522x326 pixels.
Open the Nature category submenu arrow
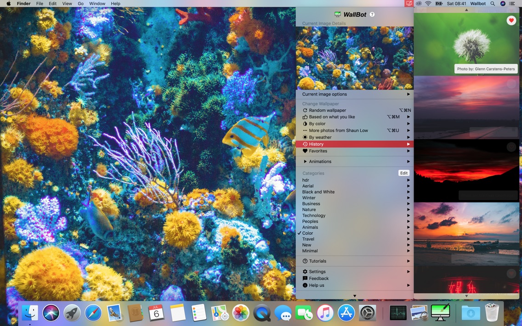point(408,209)
